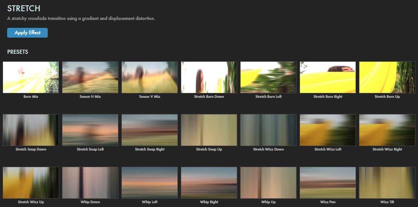This screenshot has height=207, width=418.
Task: Select the Stretch Burn Up preset thumbnail
Action: click(387, 78)
